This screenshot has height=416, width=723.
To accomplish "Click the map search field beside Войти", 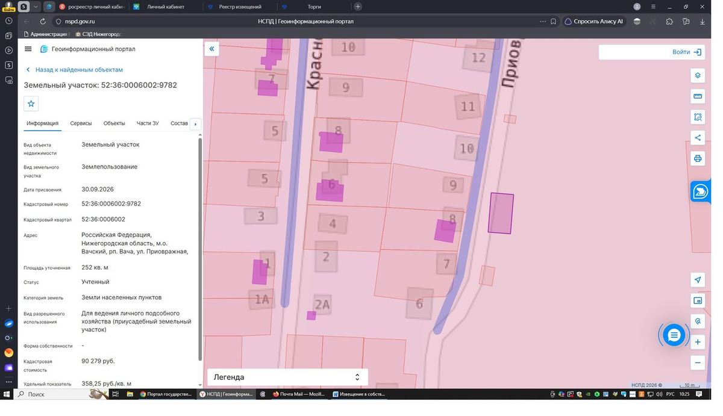I will point(634,52).
